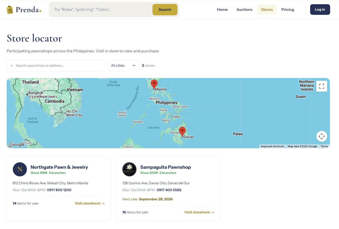Open the Pricing page
The width and height of the screenshot is (339, 229).
[288, 10]
